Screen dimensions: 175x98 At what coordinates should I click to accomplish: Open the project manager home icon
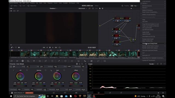coord(158,93)
